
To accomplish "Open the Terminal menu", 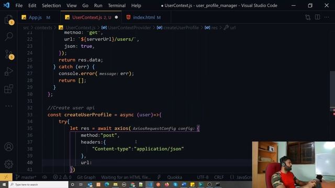I will coord(117,6).
